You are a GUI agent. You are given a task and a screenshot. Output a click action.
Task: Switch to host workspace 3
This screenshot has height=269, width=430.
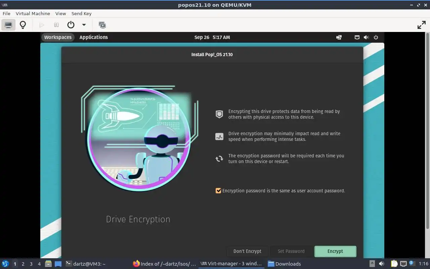pyautogui.click(x=31, y=264)
